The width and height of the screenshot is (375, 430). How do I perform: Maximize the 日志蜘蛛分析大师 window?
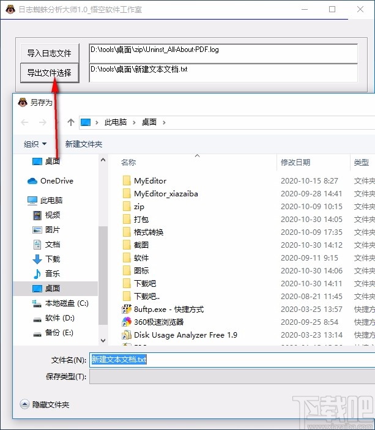[332, 9]
